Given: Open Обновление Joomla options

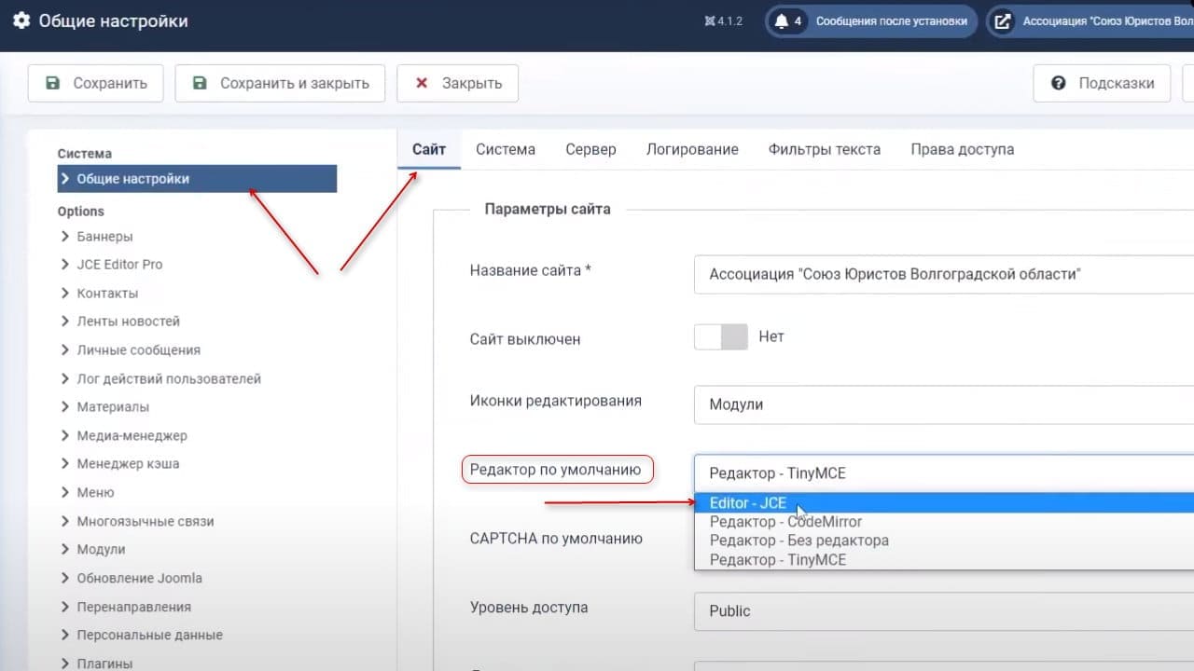Looking at the screenshot, I should point(139,579).
